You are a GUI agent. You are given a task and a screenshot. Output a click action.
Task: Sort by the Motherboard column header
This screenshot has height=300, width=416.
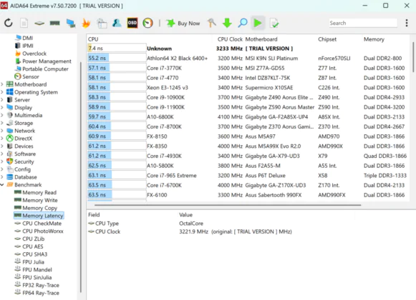[x=261, y=39]
